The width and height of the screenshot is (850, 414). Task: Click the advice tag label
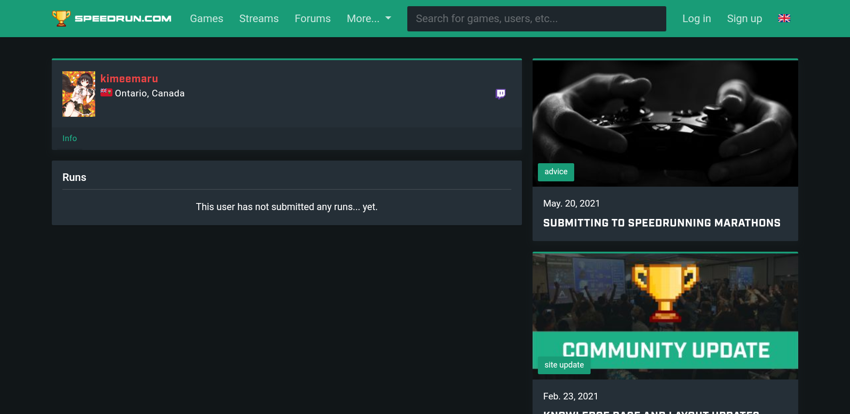tap(556, 172)
